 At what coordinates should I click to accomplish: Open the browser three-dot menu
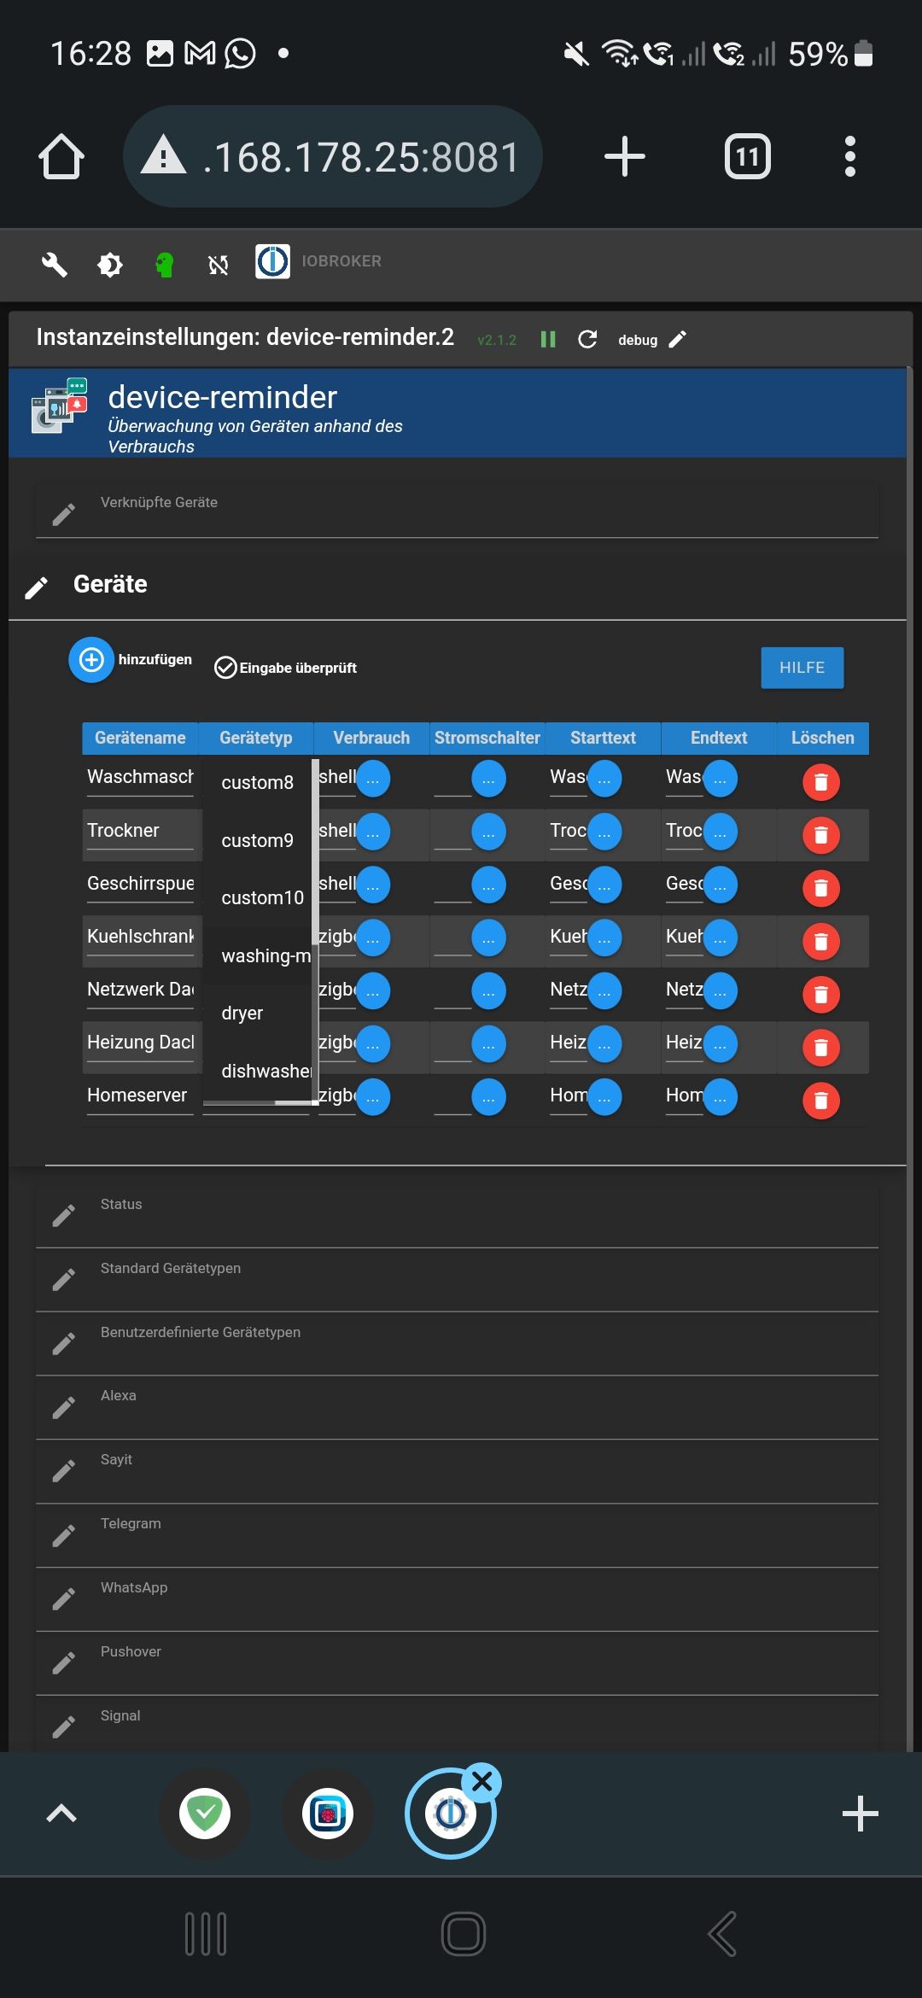click(849, 157)
